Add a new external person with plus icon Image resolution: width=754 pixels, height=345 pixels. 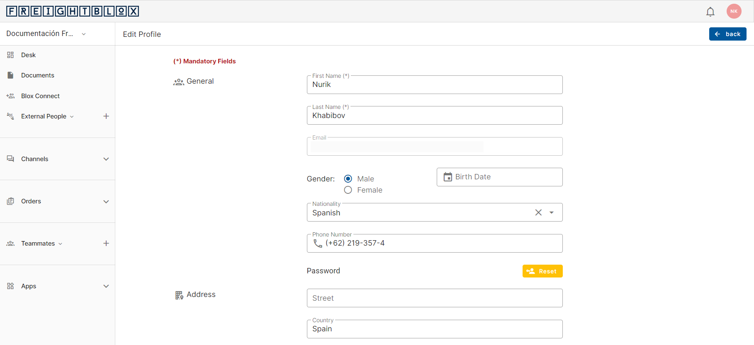(x=106, y=116)
